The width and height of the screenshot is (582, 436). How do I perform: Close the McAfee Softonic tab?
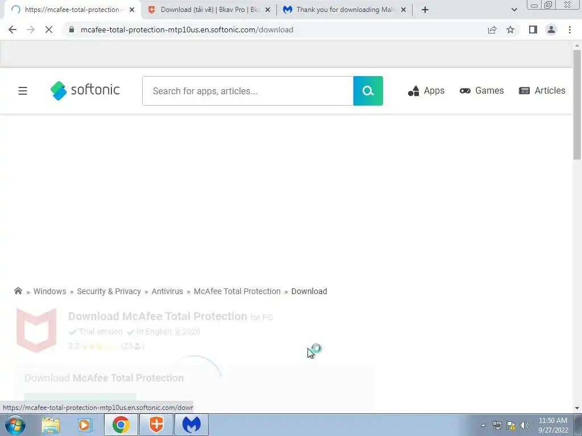132,10
